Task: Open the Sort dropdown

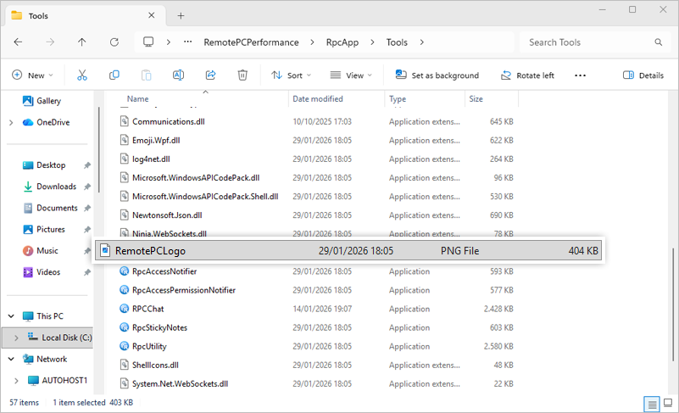Action: [292, 75]
